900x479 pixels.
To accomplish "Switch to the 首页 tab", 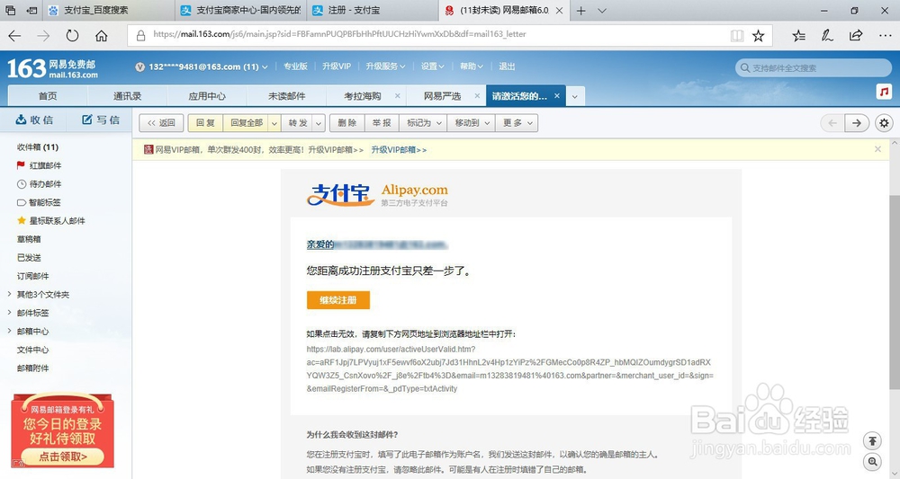I will click(x=48, y=96).
